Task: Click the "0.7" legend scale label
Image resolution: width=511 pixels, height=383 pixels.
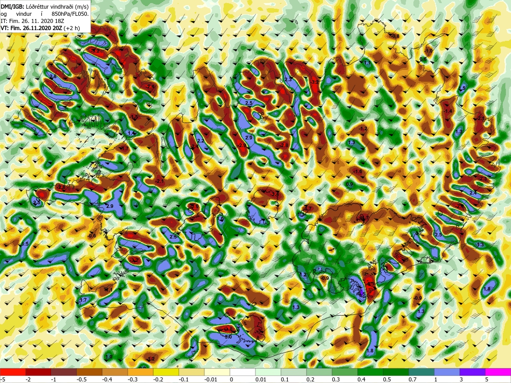Action: pos(412,379)
